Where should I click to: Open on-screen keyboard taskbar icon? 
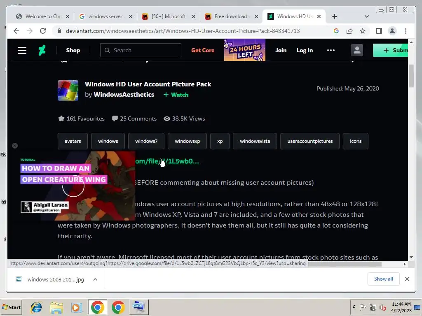tap(138, 307)
